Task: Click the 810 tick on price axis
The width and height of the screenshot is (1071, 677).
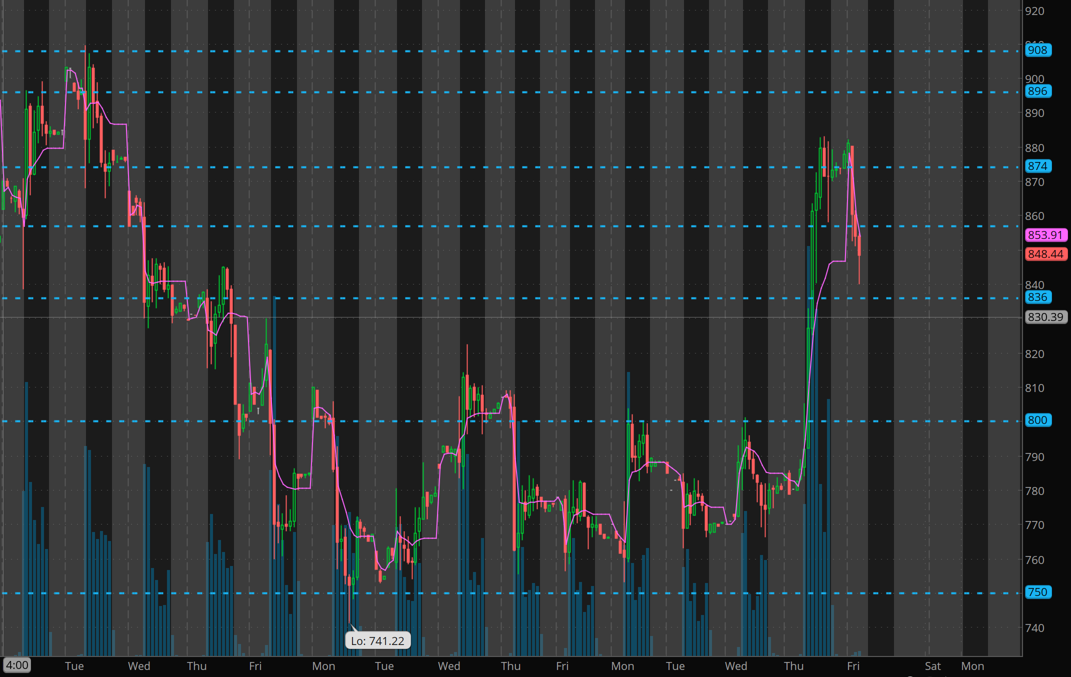Action: click(1034, 388)
